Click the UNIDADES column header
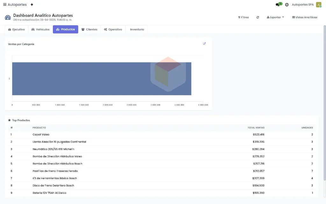This screenshot has height=204, width=326. pyautogui.click(x=307, y=127)
